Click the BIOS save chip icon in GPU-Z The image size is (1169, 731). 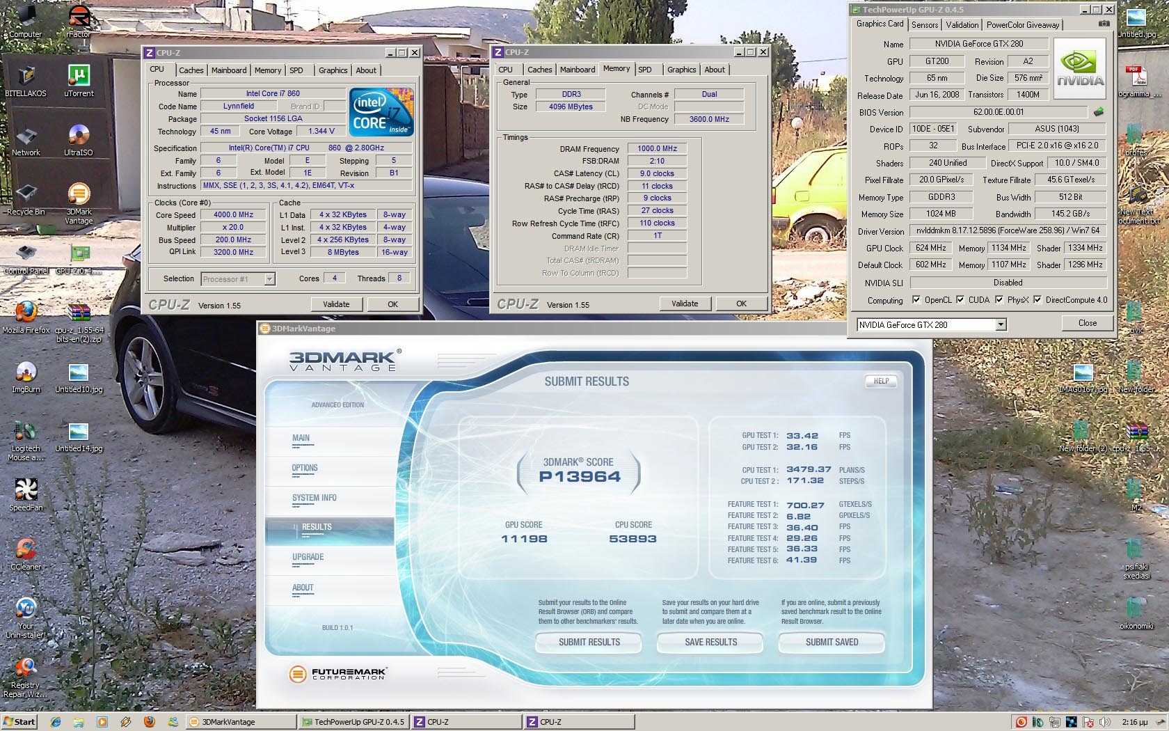click(1099, 111)
